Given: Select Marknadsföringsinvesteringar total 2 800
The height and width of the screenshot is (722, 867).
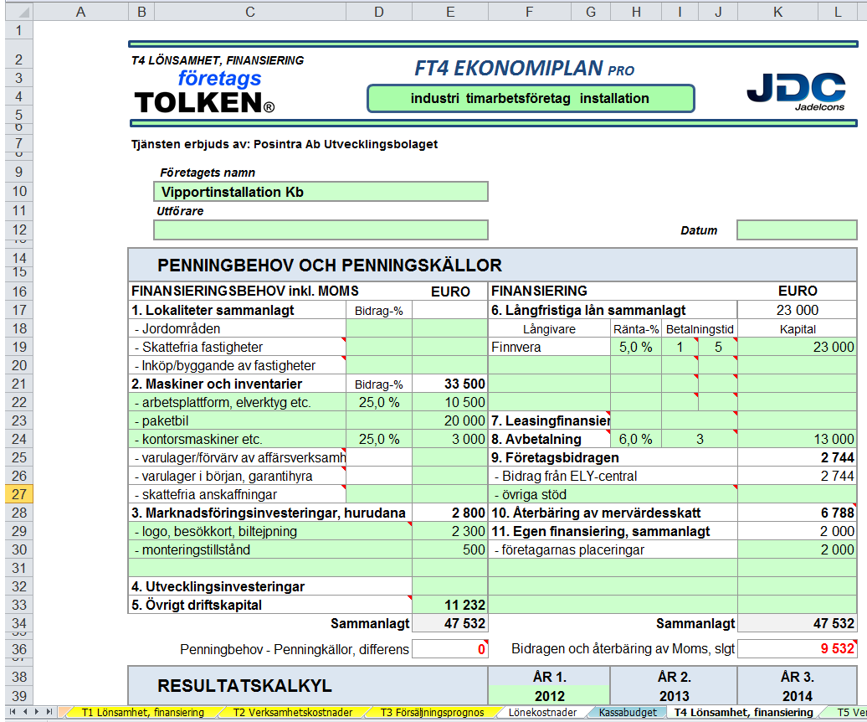Looking at the screenshot, I should [450, 513].
